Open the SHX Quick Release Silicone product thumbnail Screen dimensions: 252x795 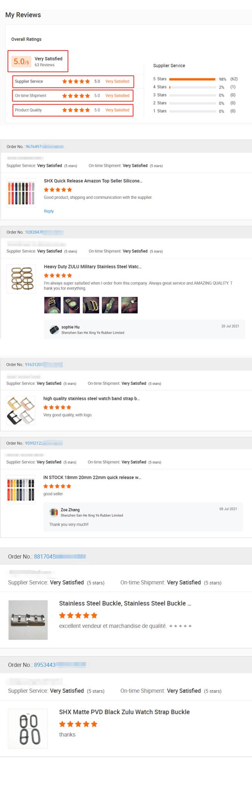tap(21, 193)
